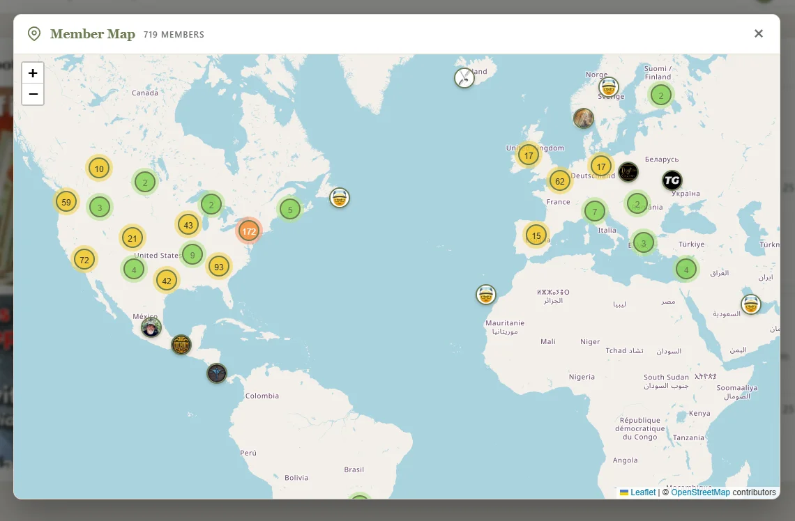Expand the 15 member cluster over Spain
Screen dimensions: 795x521
click(536, 235)
